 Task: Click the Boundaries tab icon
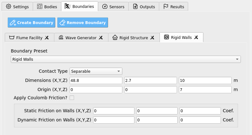(68, 6)
